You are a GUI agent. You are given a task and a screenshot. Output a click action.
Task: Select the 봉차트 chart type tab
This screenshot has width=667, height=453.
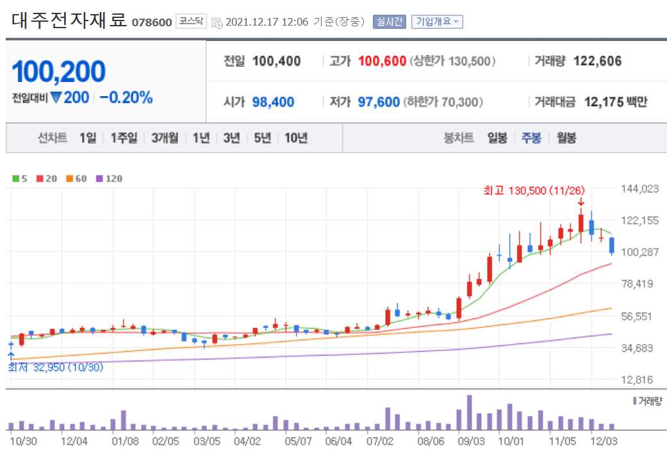459,137
